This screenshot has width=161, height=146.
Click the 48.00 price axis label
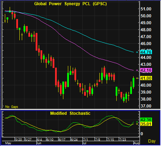point(146,30)
